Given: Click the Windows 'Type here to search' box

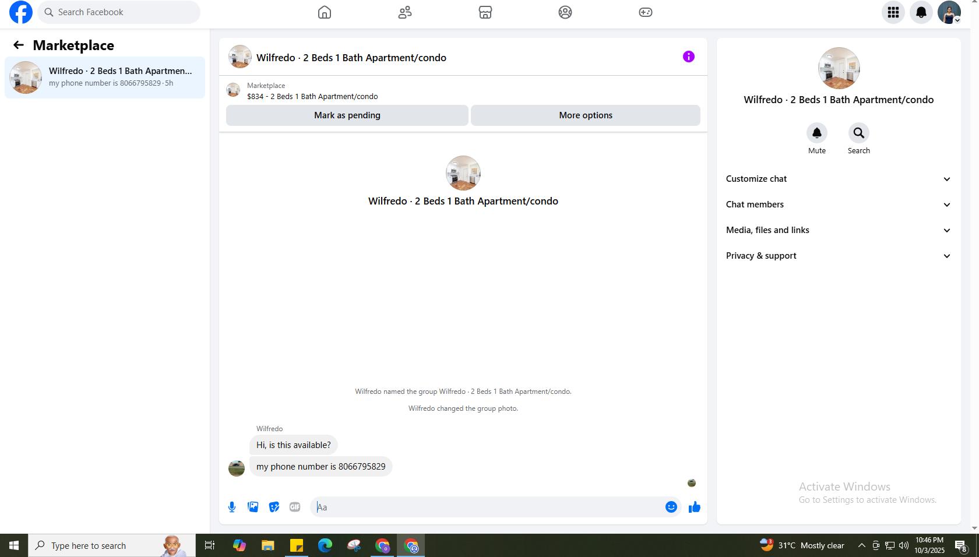Looking at the screenshot, I should coord(112,545).
